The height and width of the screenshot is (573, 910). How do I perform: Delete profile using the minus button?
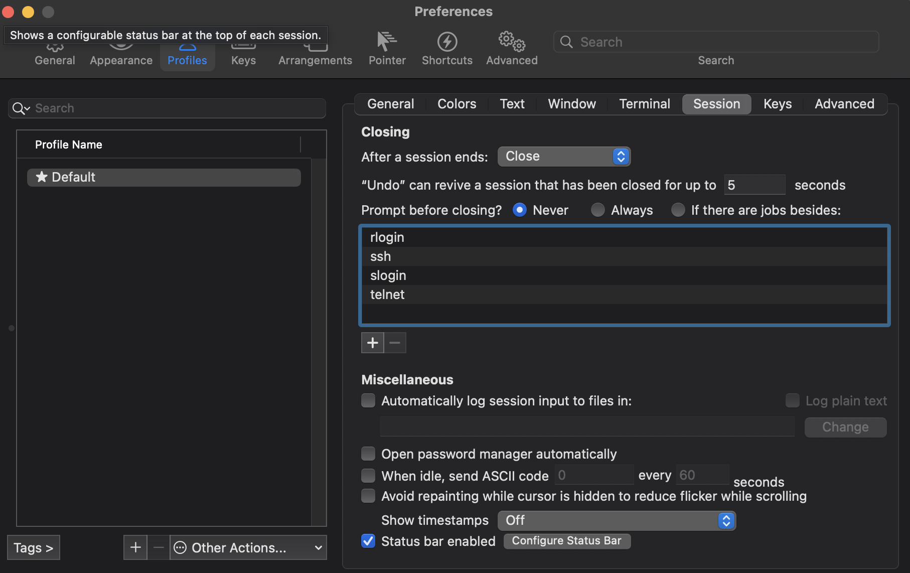159,547
